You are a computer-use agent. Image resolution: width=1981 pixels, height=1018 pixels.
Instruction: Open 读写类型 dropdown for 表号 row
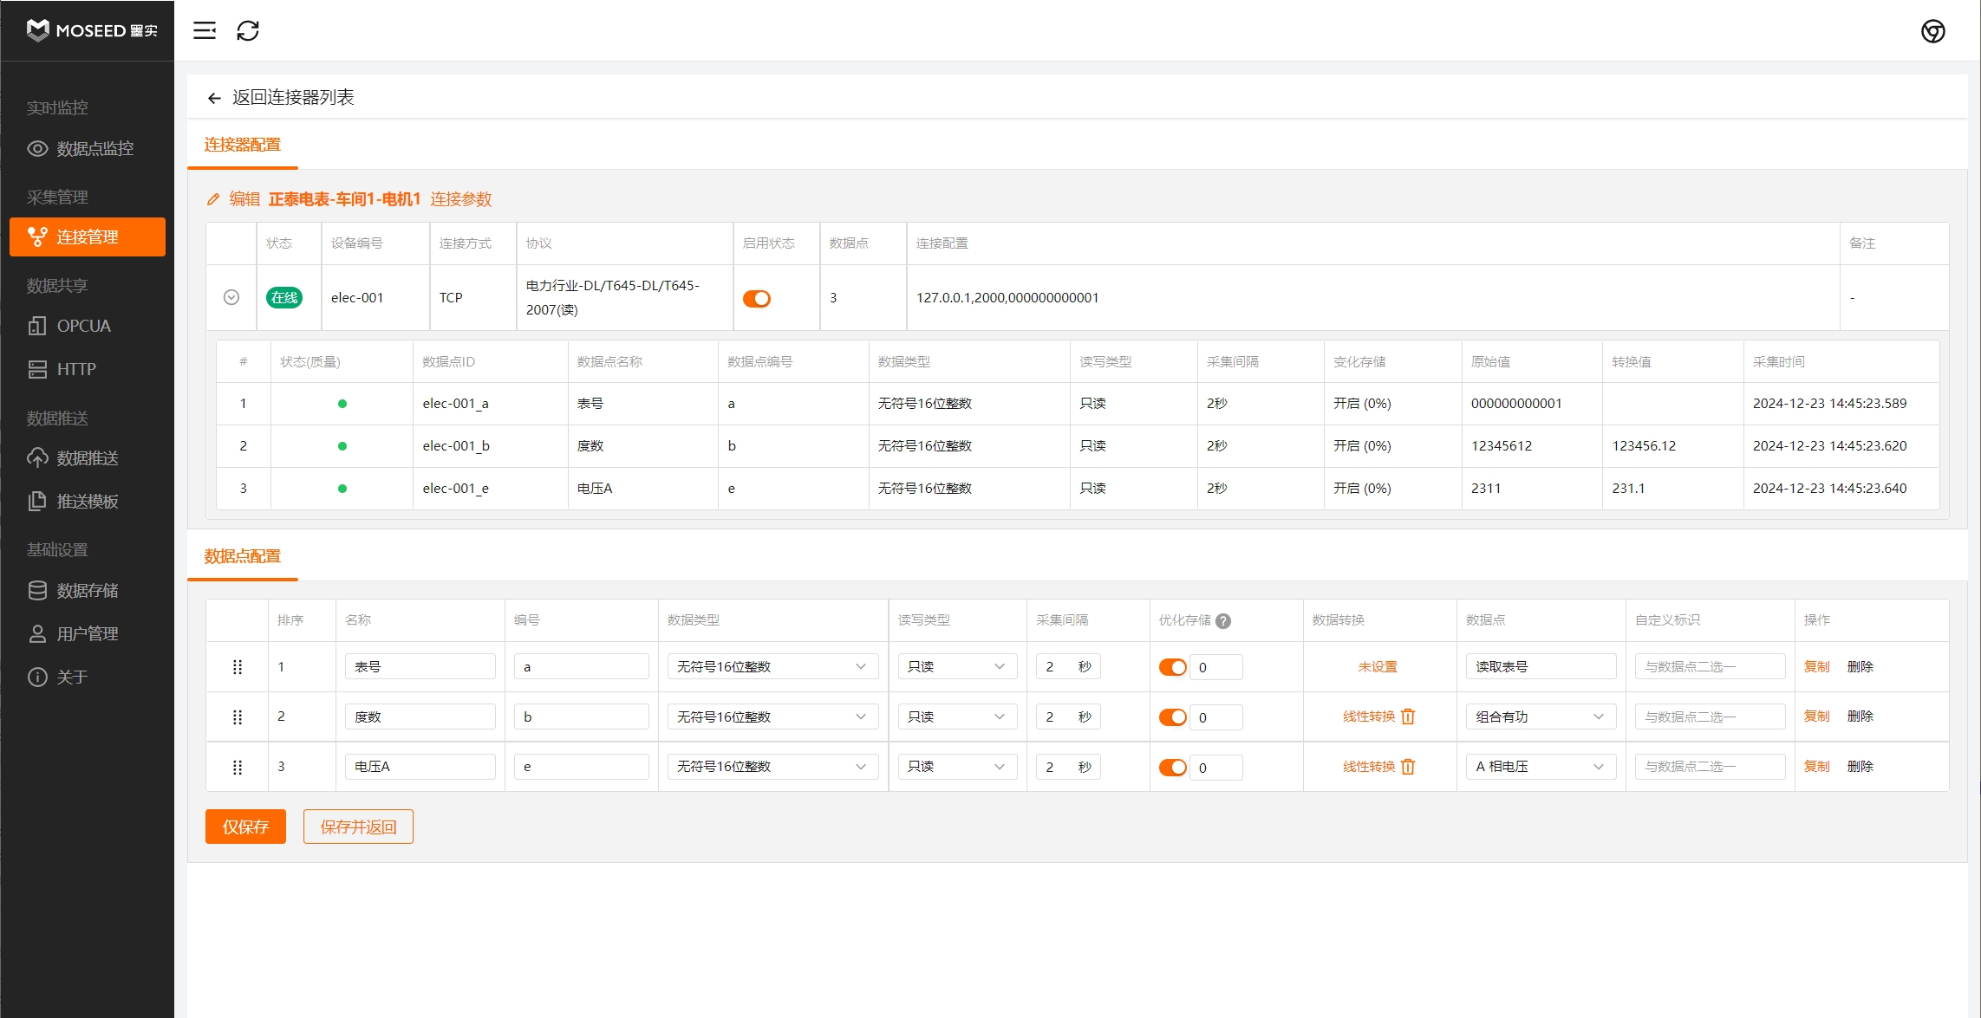pyautogui.click(x=956, y=666)
